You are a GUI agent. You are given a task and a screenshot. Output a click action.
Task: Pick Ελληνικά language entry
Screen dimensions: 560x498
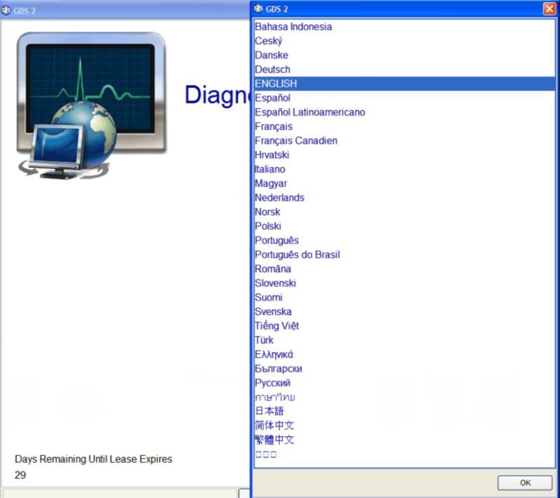point(404,354)
